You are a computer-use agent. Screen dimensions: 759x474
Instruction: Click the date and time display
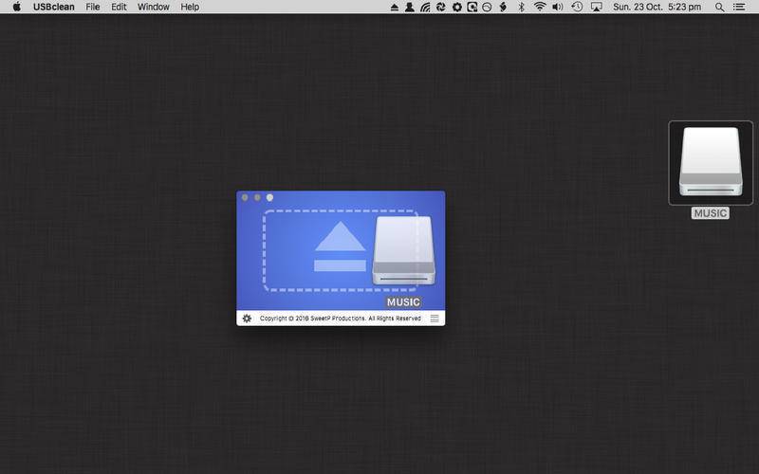[657, 7]
